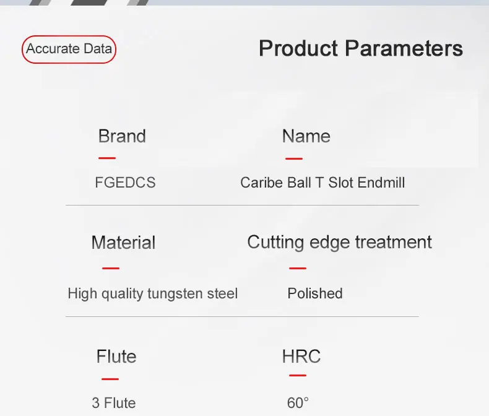Click red underline beneath Material
Viewport: 489px width, 416px height.
[111, 268]
